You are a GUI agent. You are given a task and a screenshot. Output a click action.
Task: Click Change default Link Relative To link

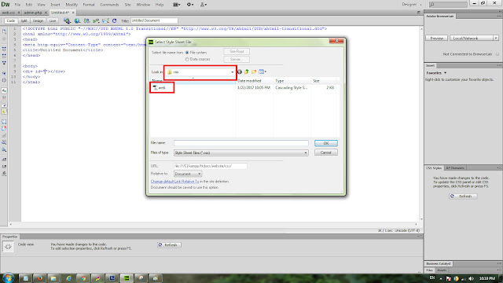(174, 182)
